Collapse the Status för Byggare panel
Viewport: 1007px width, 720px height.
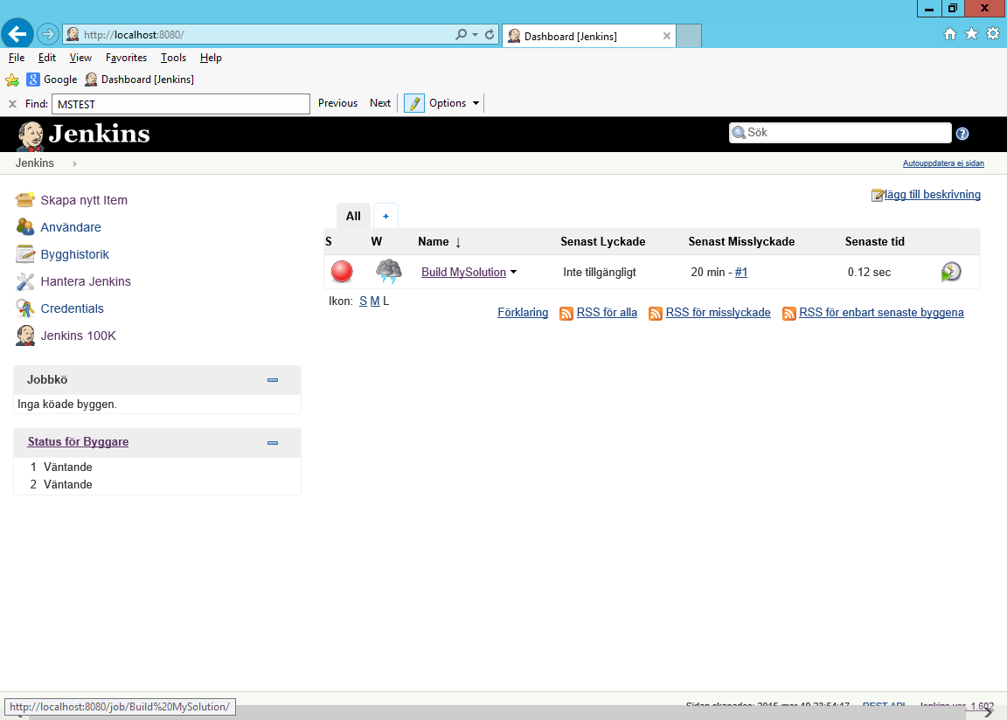click(x=273, y=443)
